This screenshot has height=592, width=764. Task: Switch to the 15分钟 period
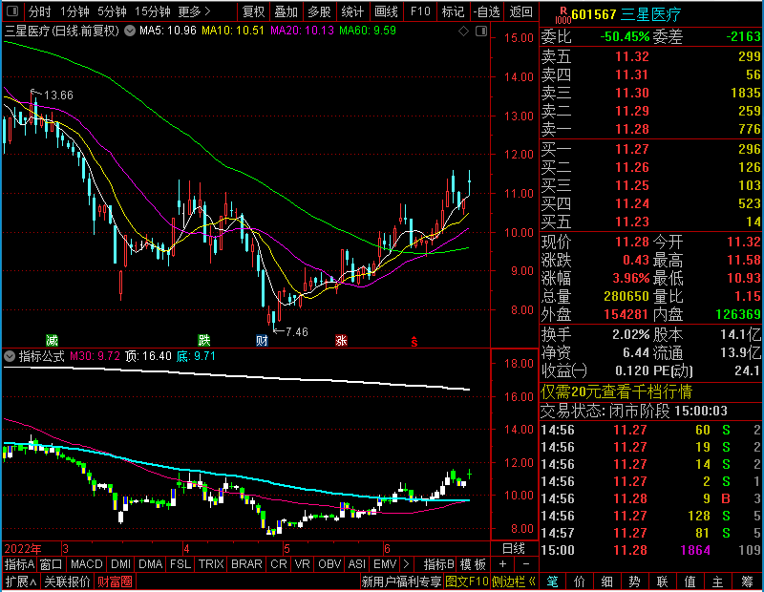tap(152, 11)
